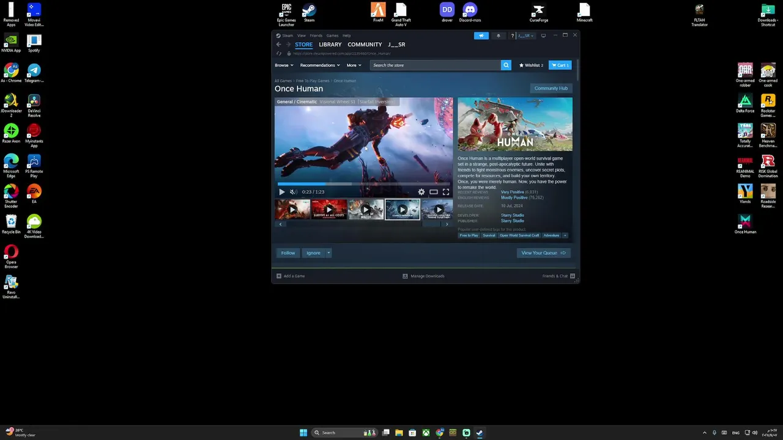Open video settings gear in trailer player

[x=421, y=192]
